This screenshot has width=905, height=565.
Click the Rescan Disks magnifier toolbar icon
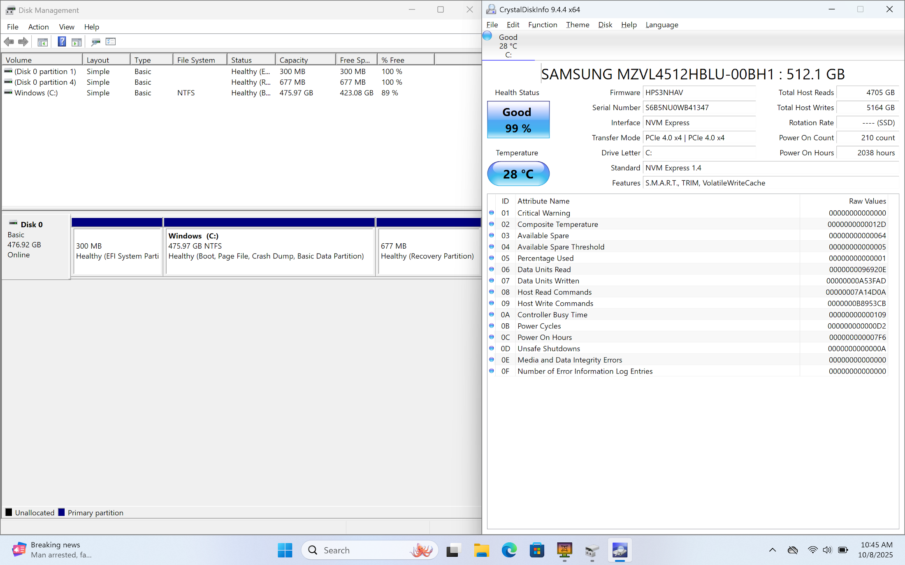click(x=95, y=42)
